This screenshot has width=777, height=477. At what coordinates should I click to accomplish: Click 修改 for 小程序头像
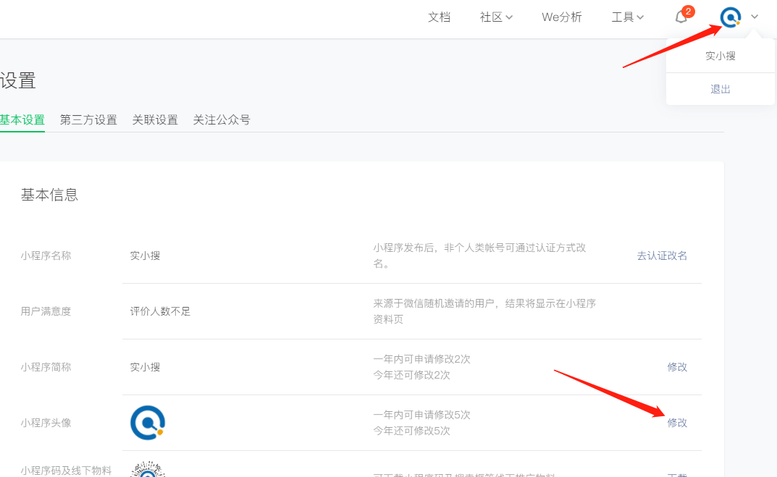point(677,423)
